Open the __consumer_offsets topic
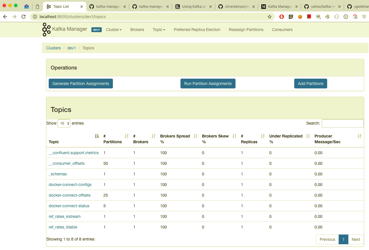Viewport: 369px width, 250px height. [x=67, y=163]
